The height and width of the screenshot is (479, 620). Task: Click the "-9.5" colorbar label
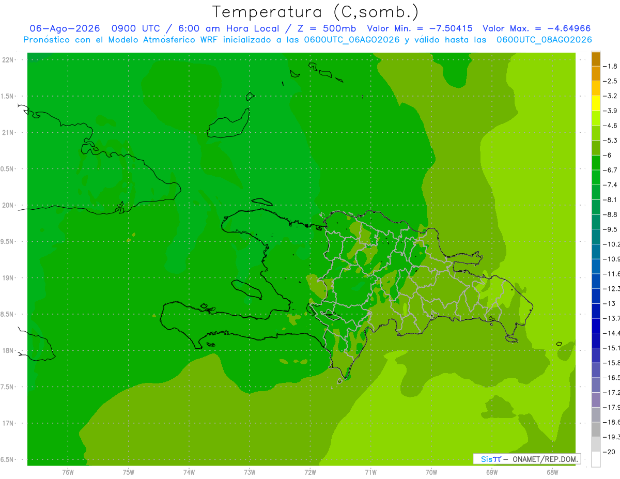(x=610, y=229)
